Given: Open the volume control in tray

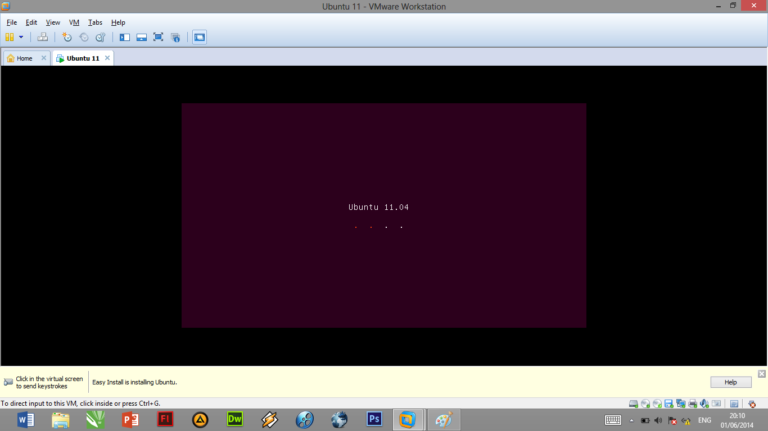Looking at the screenshot, I should pos(658,420).
